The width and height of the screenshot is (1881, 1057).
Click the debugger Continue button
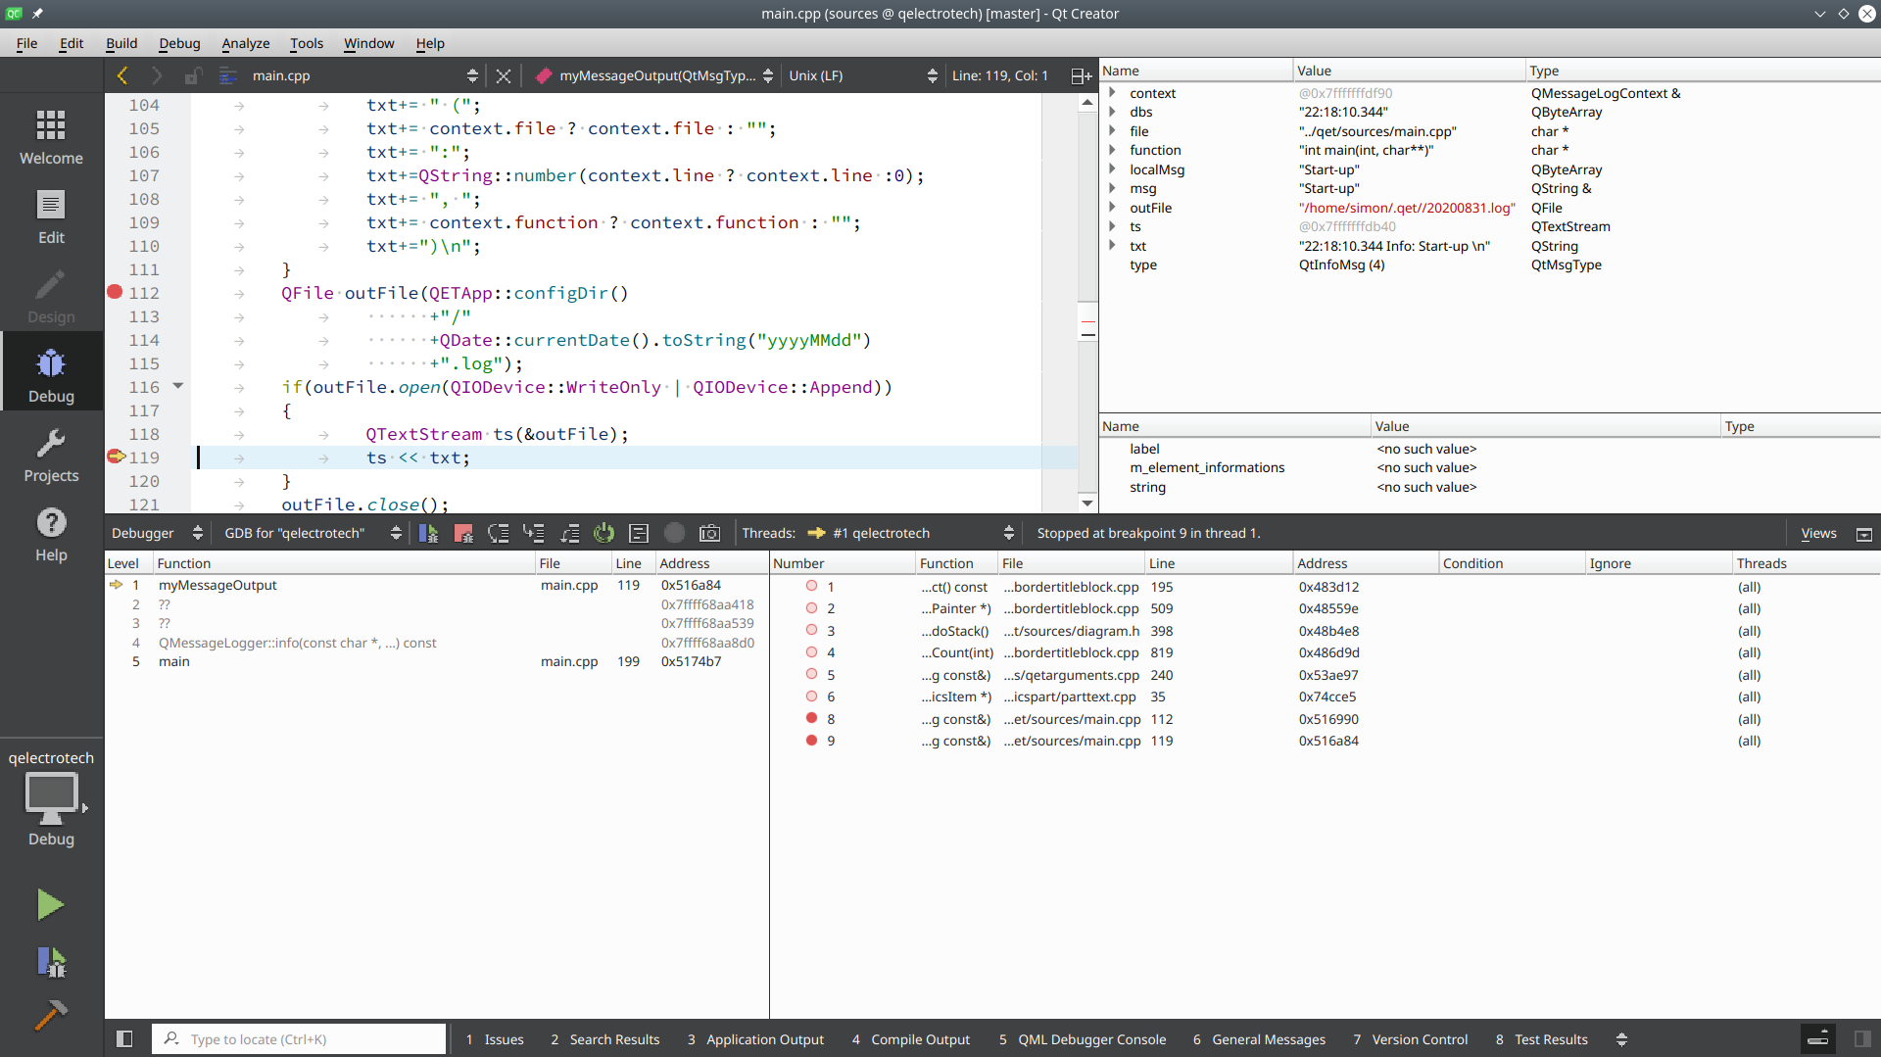click(x=428, y=533)
